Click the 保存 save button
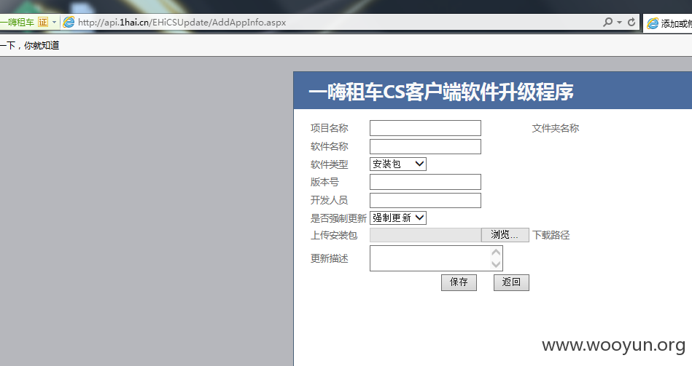Viewport: 692px width, 366px height. tap(459, 282)
